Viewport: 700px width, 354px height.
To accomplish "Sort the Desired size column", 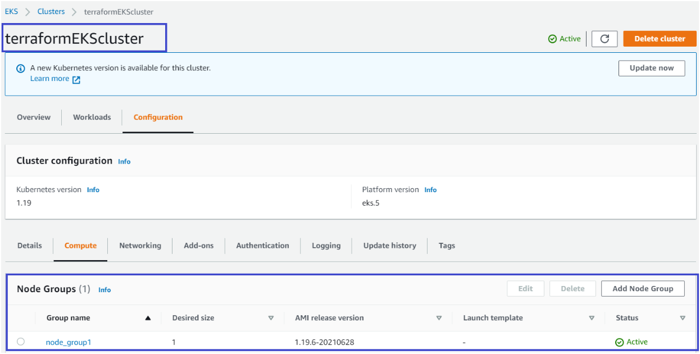I will click(271, 318).
